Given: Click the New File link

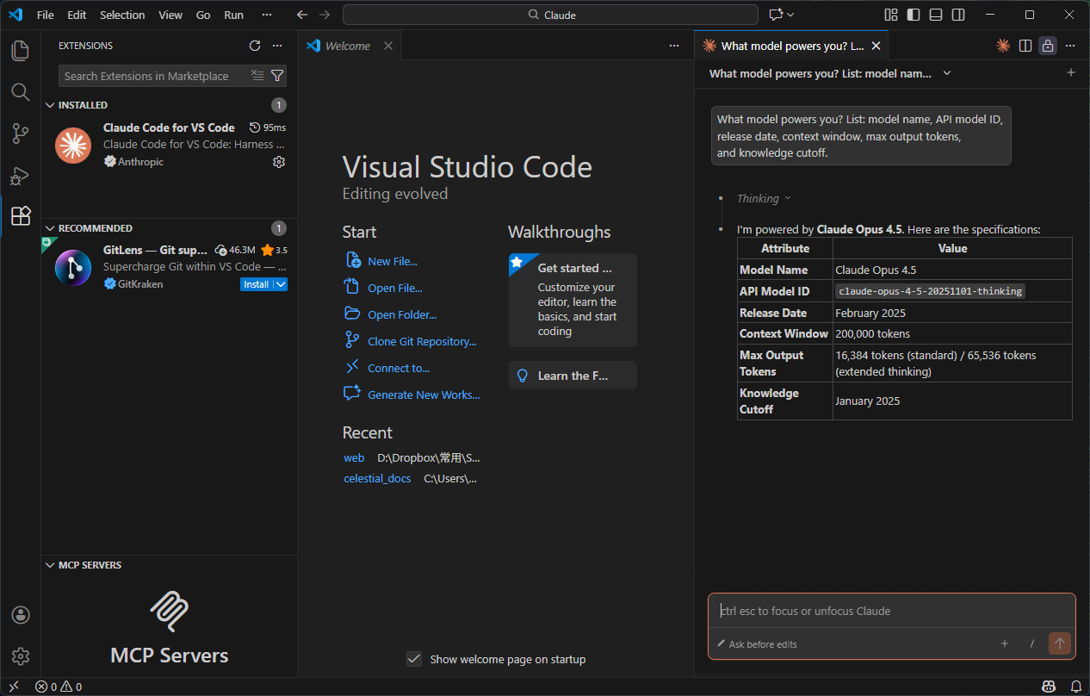Looking at the screenshot, I should 393,261.
